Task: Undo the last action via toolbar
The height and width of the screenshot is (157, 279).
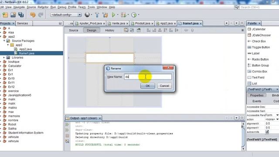Action: tap(33, 15)
